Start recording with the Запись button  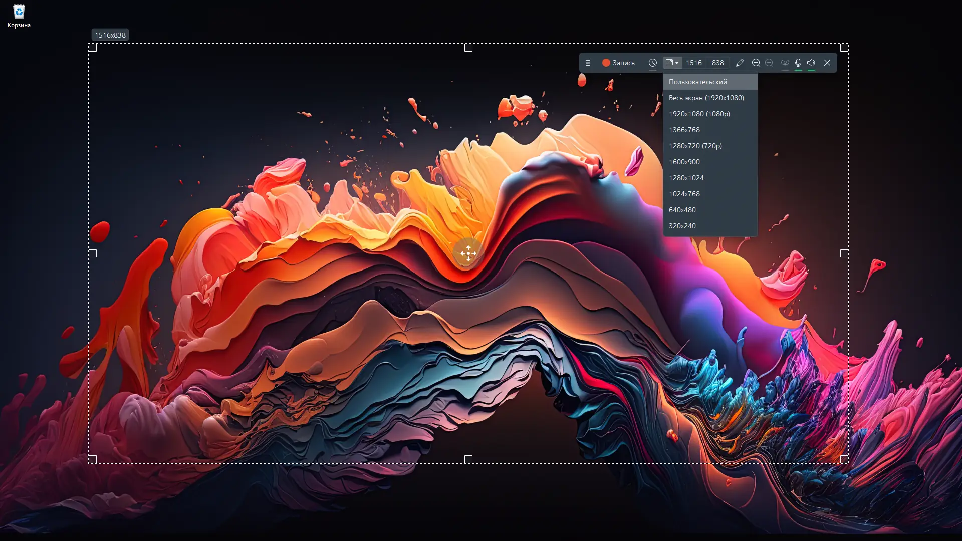(618, 63)
